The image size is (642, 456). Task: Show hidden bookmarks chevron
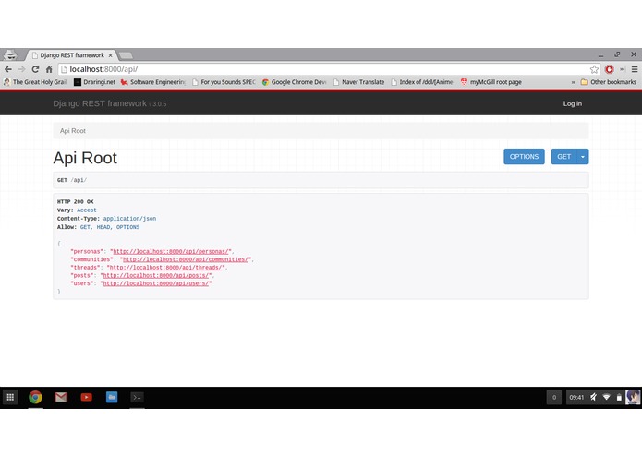573,82
